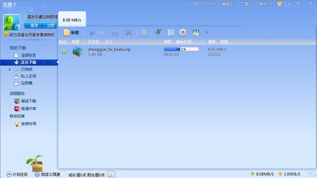This screenshot has width=317, height=178.
Task: Open the app store shop icon
Action: click(x=196, y=32)
